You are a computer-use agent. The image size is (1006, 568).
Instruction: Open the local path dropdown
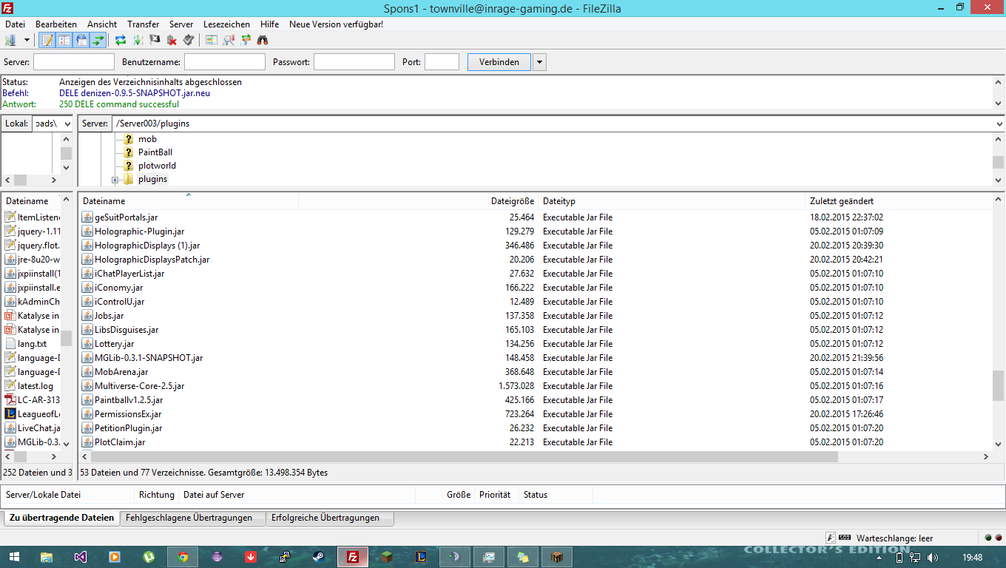pos(67,124)
